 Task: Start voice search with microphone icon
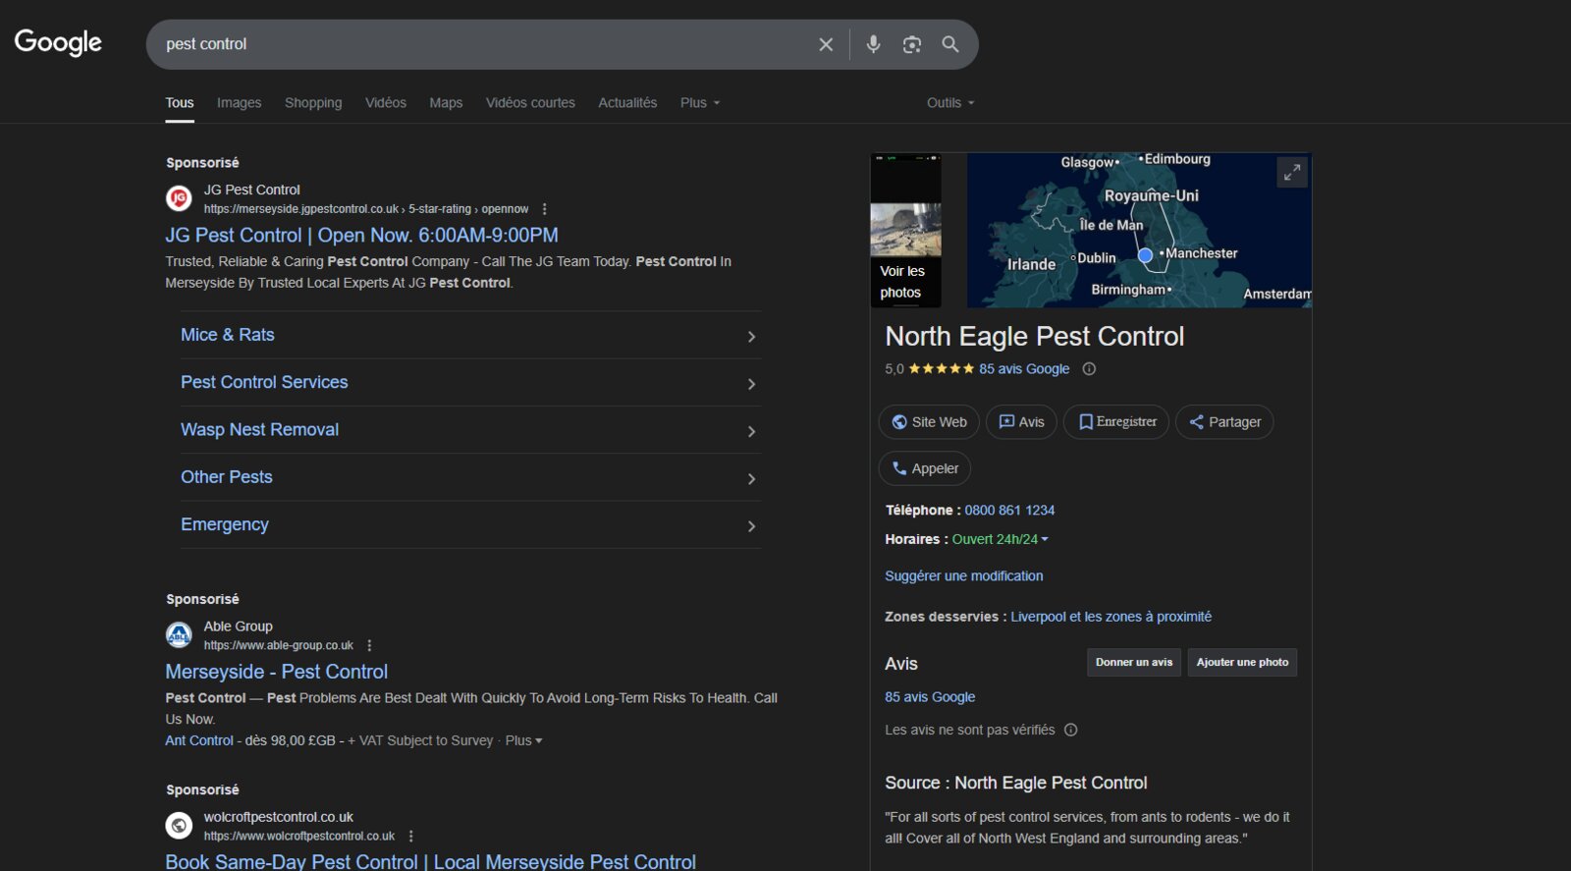pos(873,44)
